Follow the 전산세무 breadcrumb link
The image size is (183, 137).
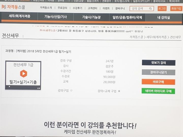coord(175,37)
